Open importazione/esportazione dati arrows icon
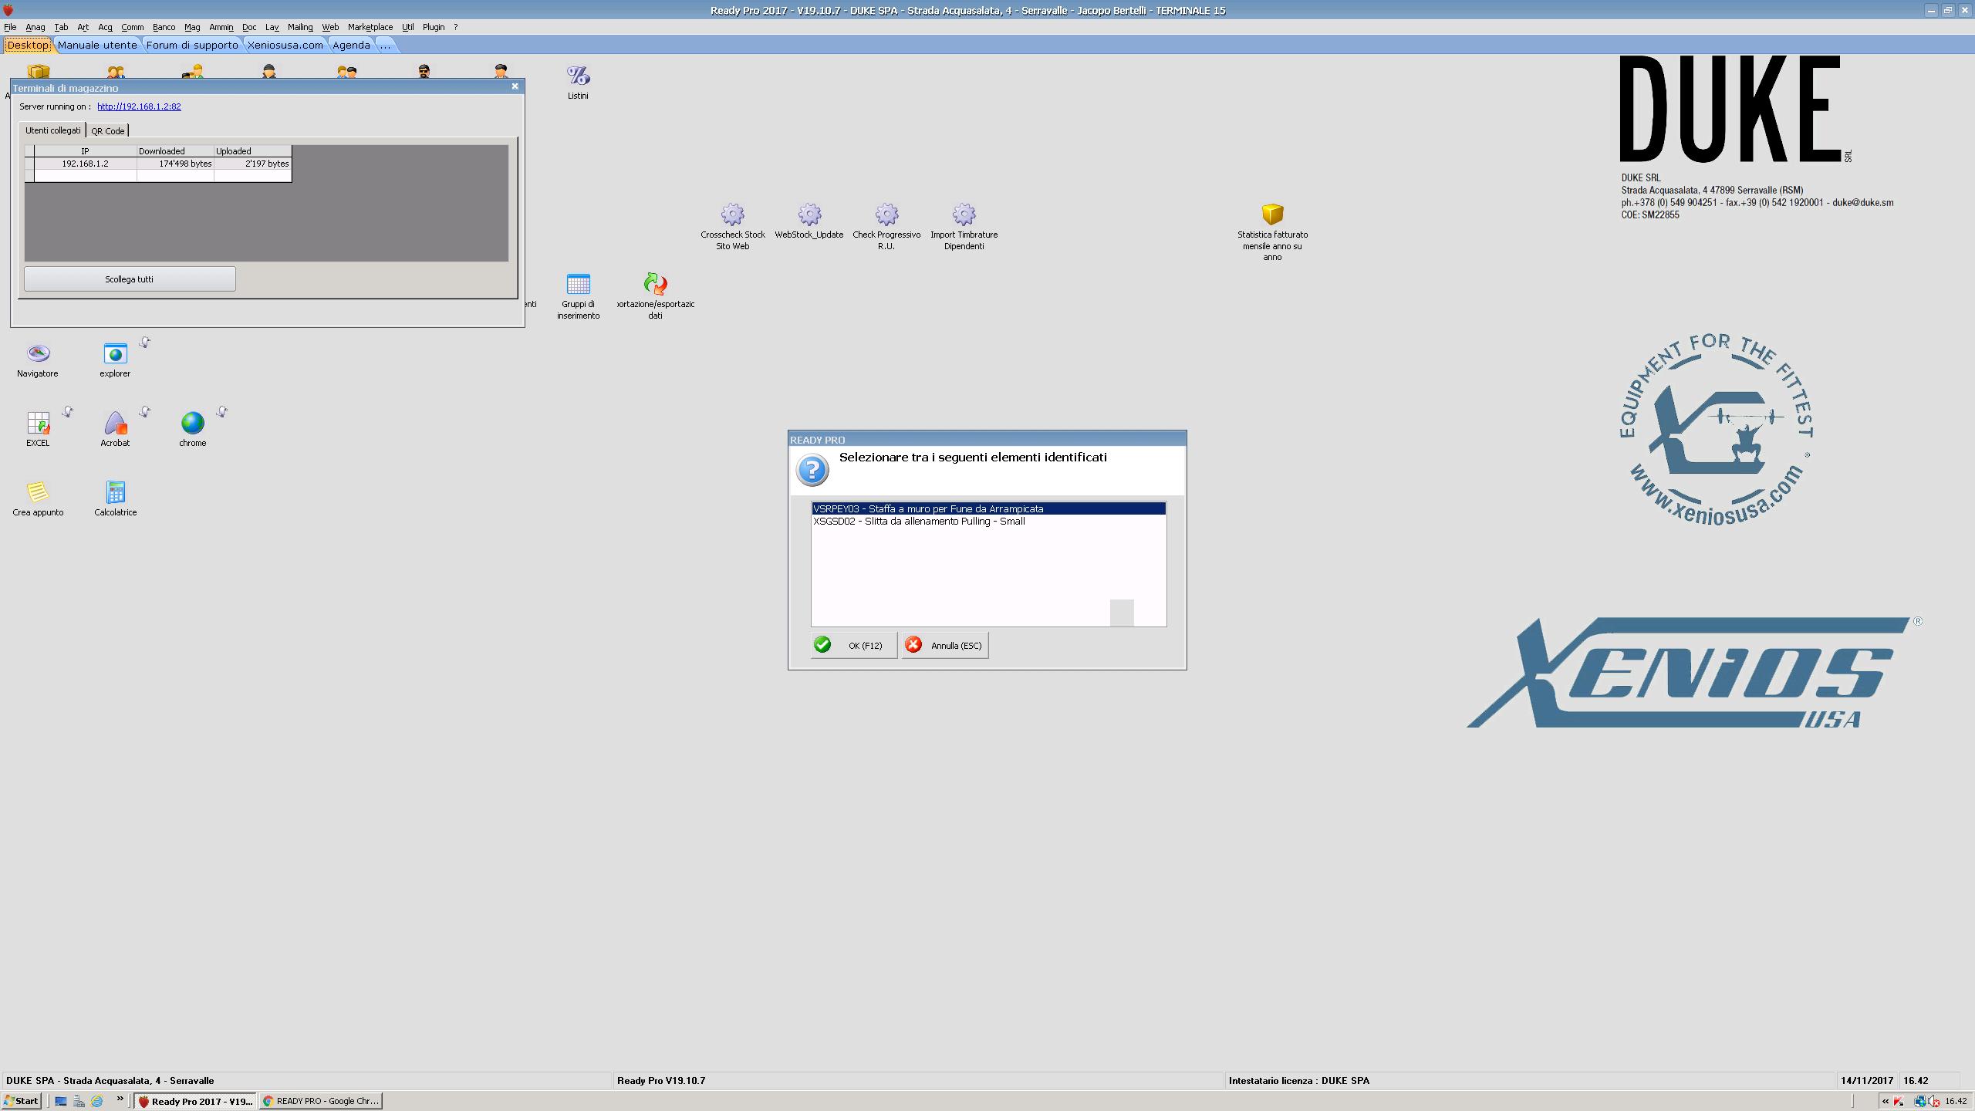This screenshot has height=1111, width=1975. click(655, 284)
